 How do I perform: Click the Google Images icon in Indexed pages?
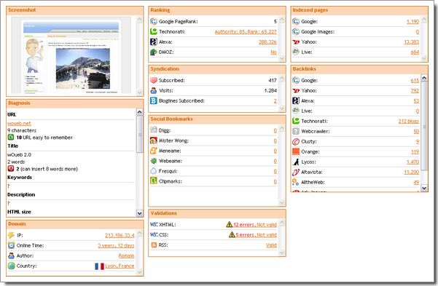click(296, 31)
